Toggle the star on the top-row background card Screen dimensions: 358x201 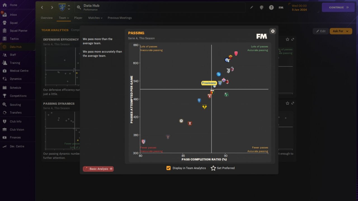287,39
